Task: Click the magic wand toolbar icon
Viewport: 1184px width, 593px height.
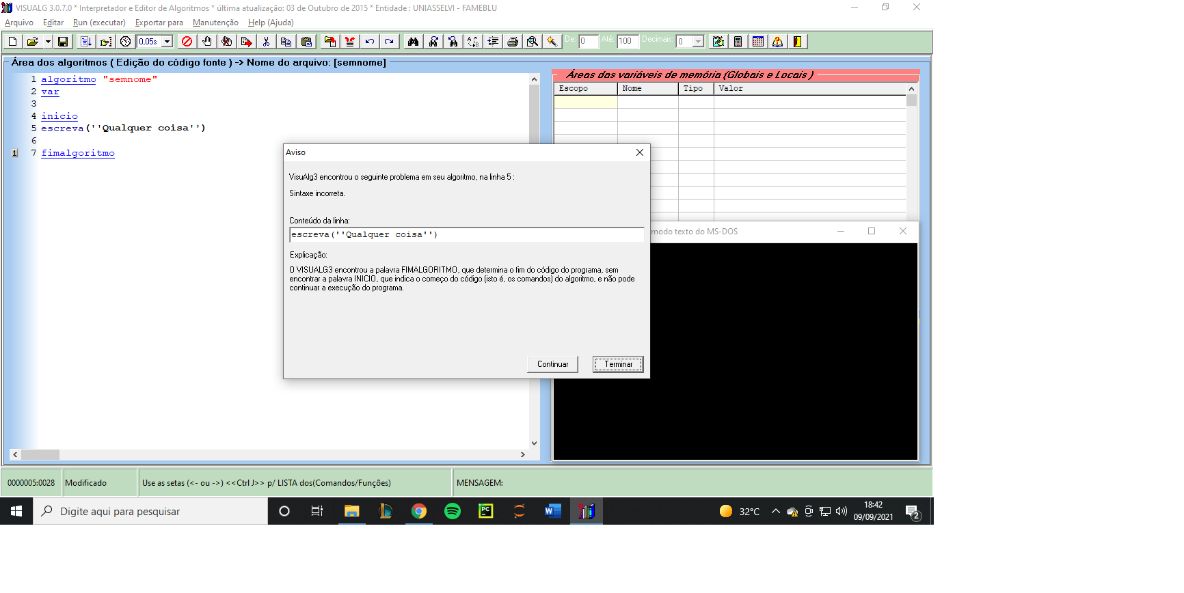Action: click(552, 42)
